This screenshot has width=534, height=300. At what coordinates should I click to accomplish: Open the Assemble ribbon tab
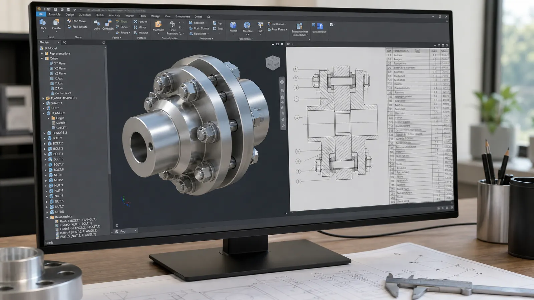pos(54,14)
